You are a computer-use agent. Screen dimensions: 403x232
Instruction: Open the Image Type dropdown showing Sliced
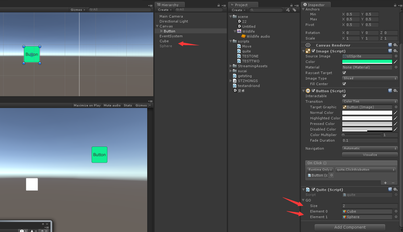[x=370, y=78]
